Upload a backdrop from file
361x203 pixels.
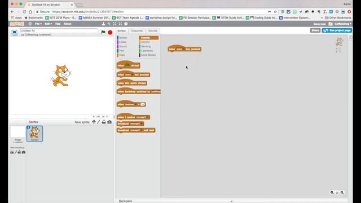coord(19,152)
